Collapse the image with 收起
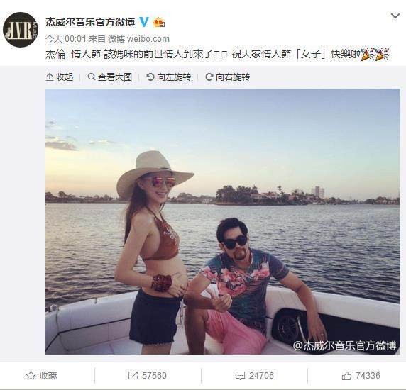 coord(60,77)
